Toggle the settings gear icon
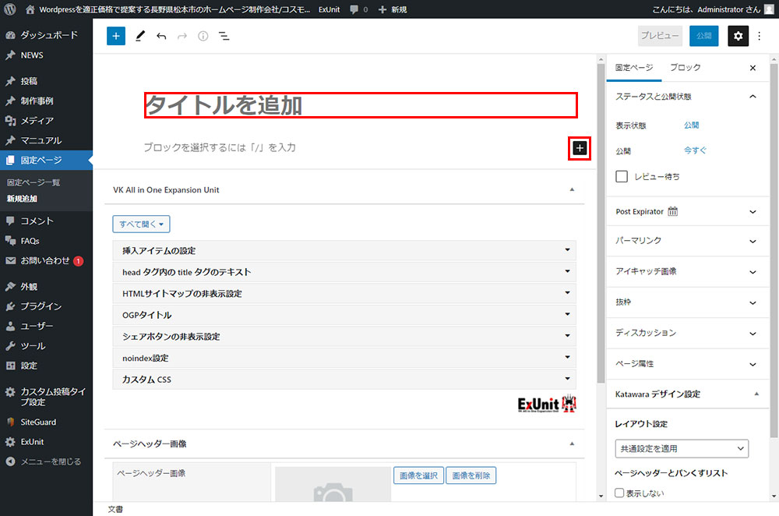 point(738,36)
